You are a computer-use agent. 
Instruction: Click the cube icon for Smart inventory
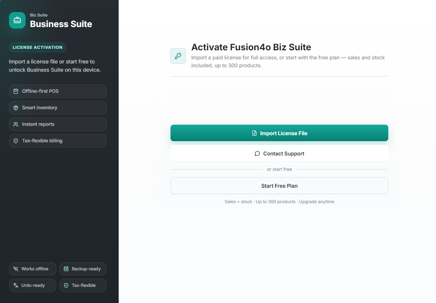click(x=16, y=108)
